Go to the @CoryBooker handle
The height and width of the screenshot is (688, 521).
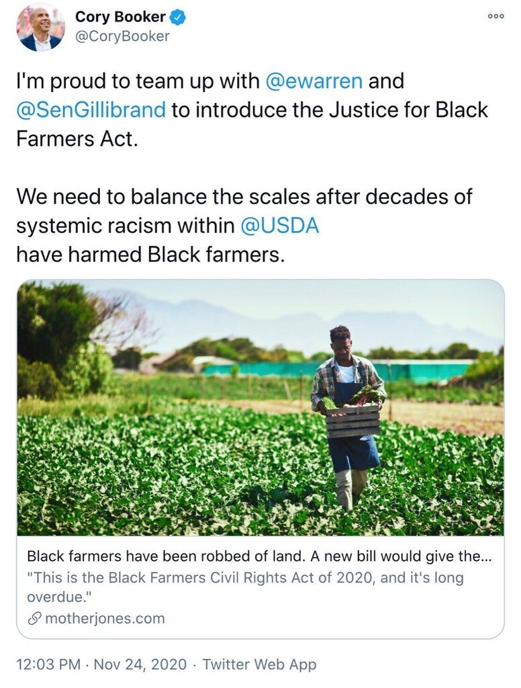tap(122, 36)
